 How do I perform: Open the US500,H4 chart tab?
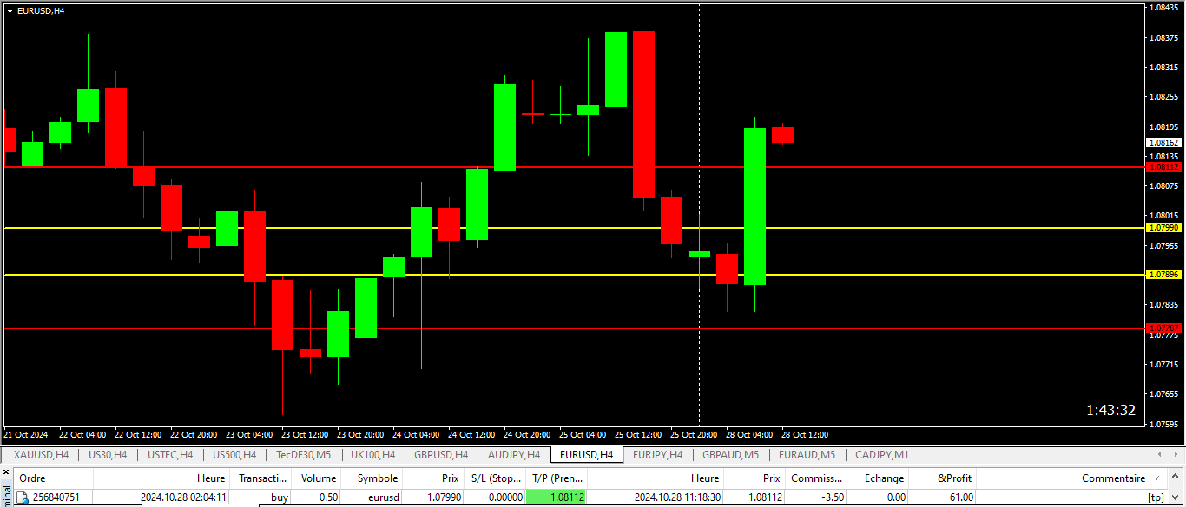[x=234, y=454]
